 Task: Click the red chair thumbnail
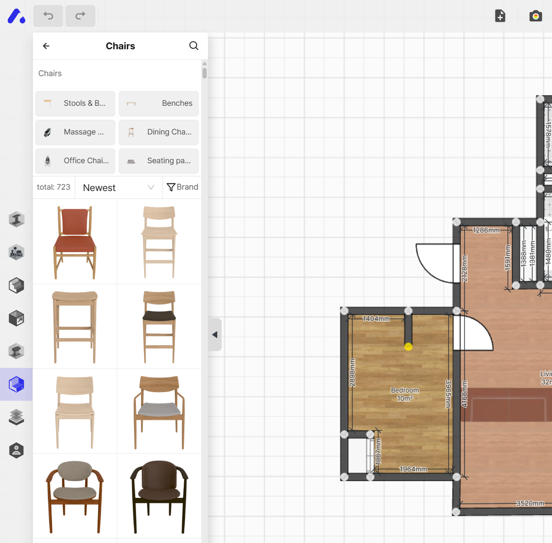click(x=74, y=241)
